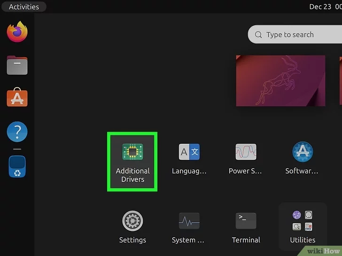Open Help from the dock
The image size is (342, 256).
[x=17, y=132]
